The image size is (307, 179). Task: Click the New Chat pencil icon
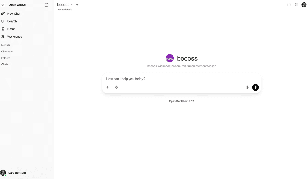pyautogui.click(x=3, y=14)
